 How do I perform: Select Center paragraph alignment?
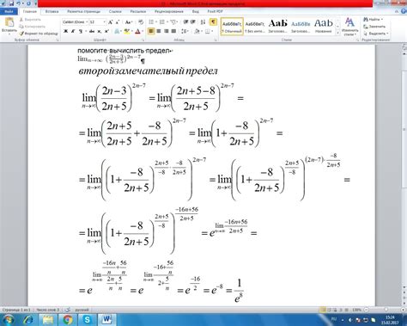159,31
